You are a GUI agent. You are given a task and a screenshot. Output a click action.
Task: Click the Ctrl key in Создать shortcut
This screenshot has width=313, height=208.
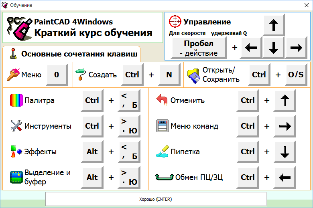point(132,75)
